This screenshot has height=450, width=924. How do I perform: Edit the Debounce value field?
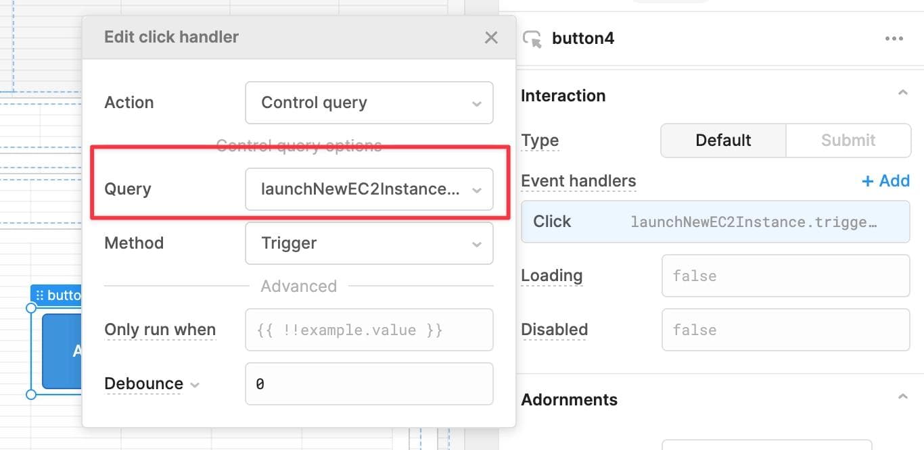coord(369,384)
